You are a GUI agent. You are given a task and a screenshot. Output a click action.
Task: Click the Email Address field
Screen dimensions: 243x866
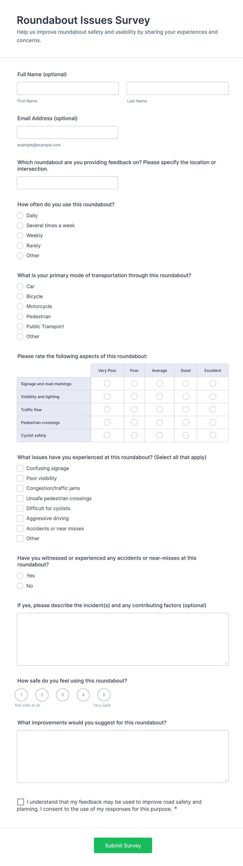[67, 132]
